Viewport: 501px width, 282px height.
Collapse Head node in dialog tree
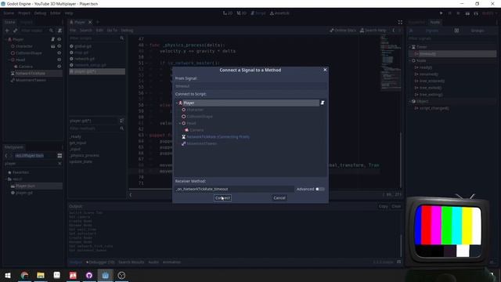tap(180, 123)
